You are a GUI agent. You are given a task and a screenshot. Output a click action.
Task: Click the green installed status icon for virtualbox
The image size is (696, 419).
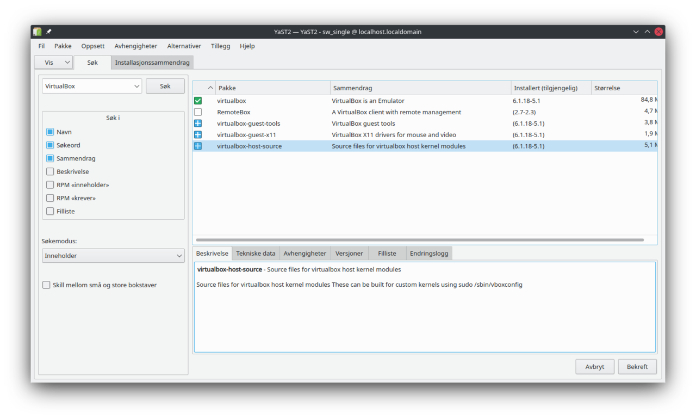pos(198,101)
